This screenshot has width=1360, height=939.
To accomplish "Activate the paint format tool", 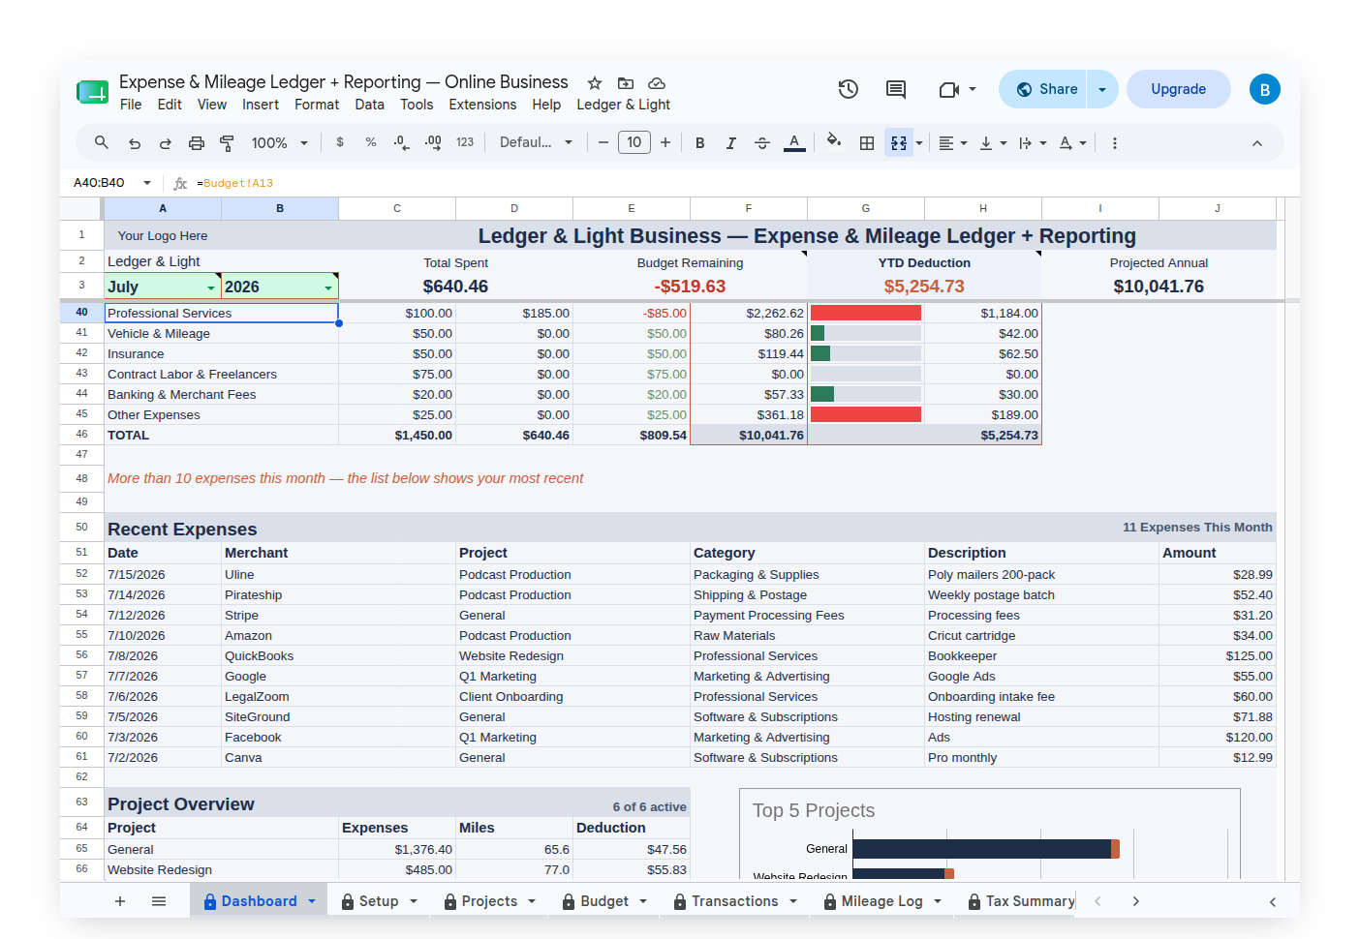I will point(227,143).
